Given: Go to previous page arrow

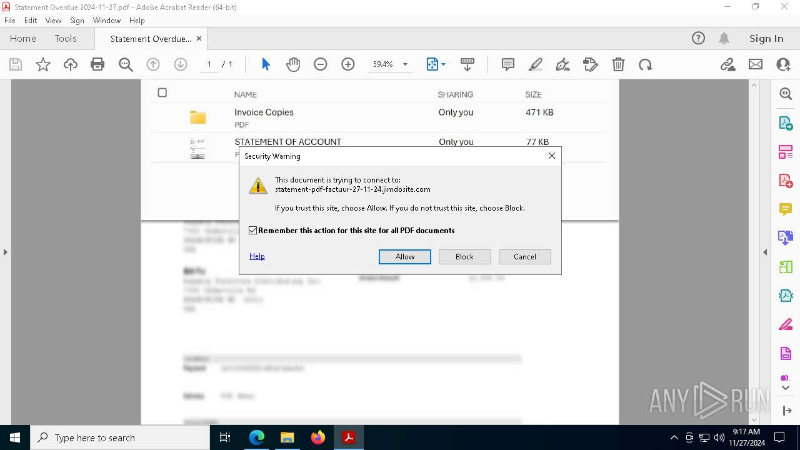Looking at the screenshot, I should click(x=153, y=64).
